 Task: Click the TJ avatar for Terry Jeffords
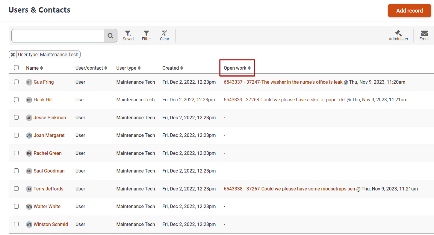29,189
